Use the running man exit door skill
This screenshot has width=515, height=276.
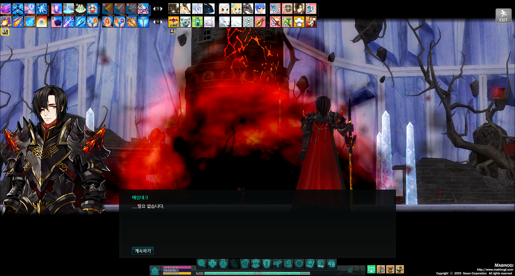(311, 22)
